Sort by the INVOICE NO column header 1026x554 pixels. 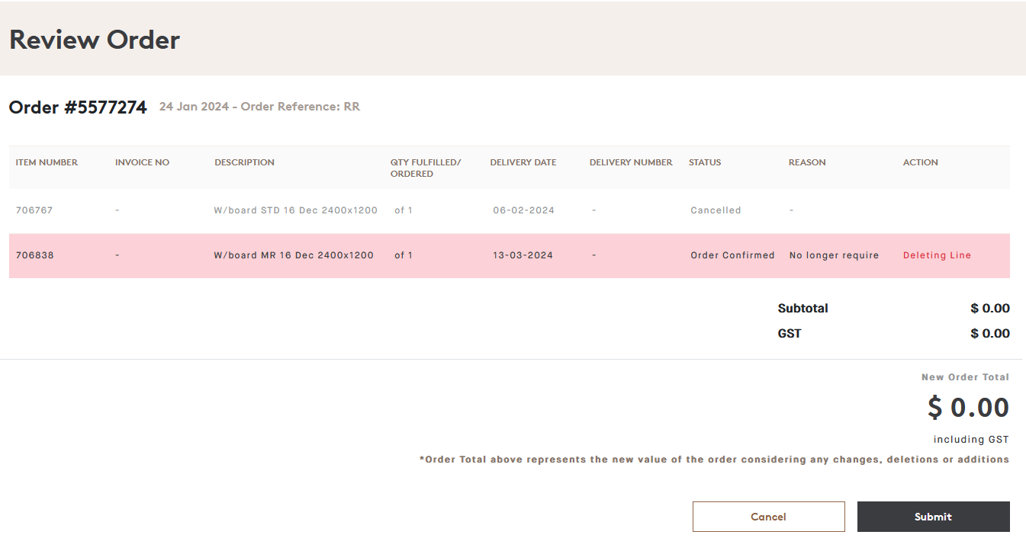coord(142,162)
